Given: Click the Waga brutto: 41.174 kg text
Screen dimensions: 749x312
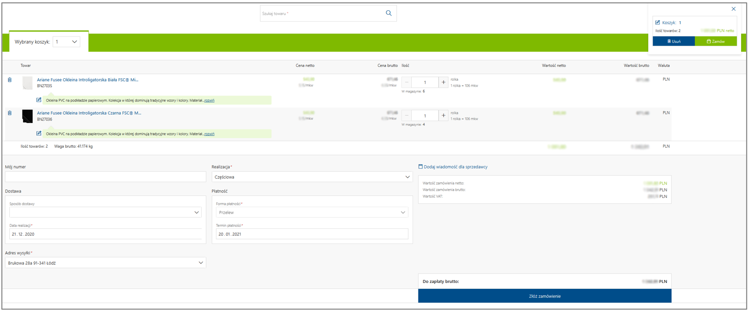Looking at the screenshot, I should pos(73,146).
